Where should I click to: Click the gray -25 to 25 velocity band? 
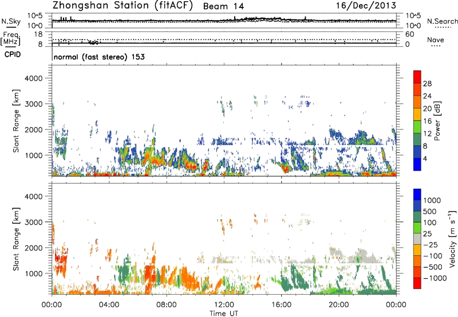(417, 239)
